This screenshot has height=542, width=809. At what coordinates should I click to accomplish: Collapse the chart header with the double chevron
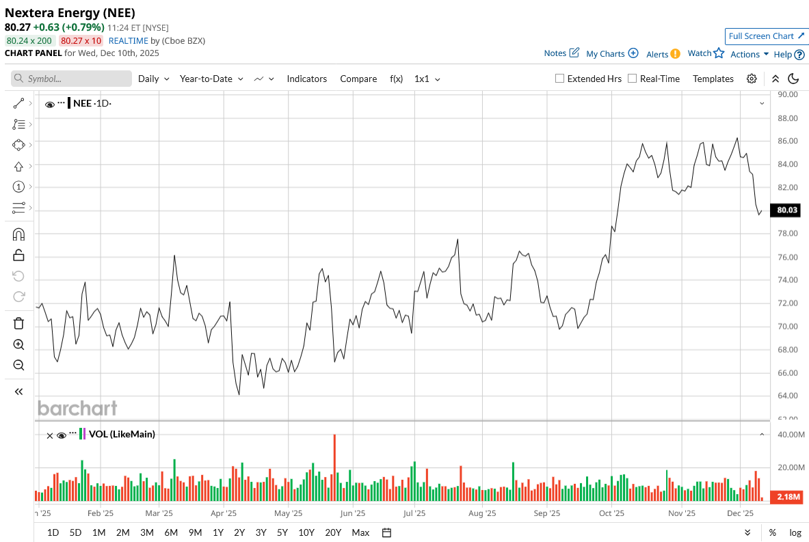point(775,79)
